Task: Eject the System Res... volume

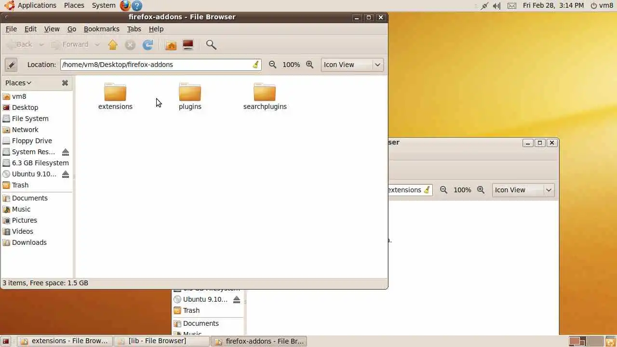Action: (x=66, y=152)
